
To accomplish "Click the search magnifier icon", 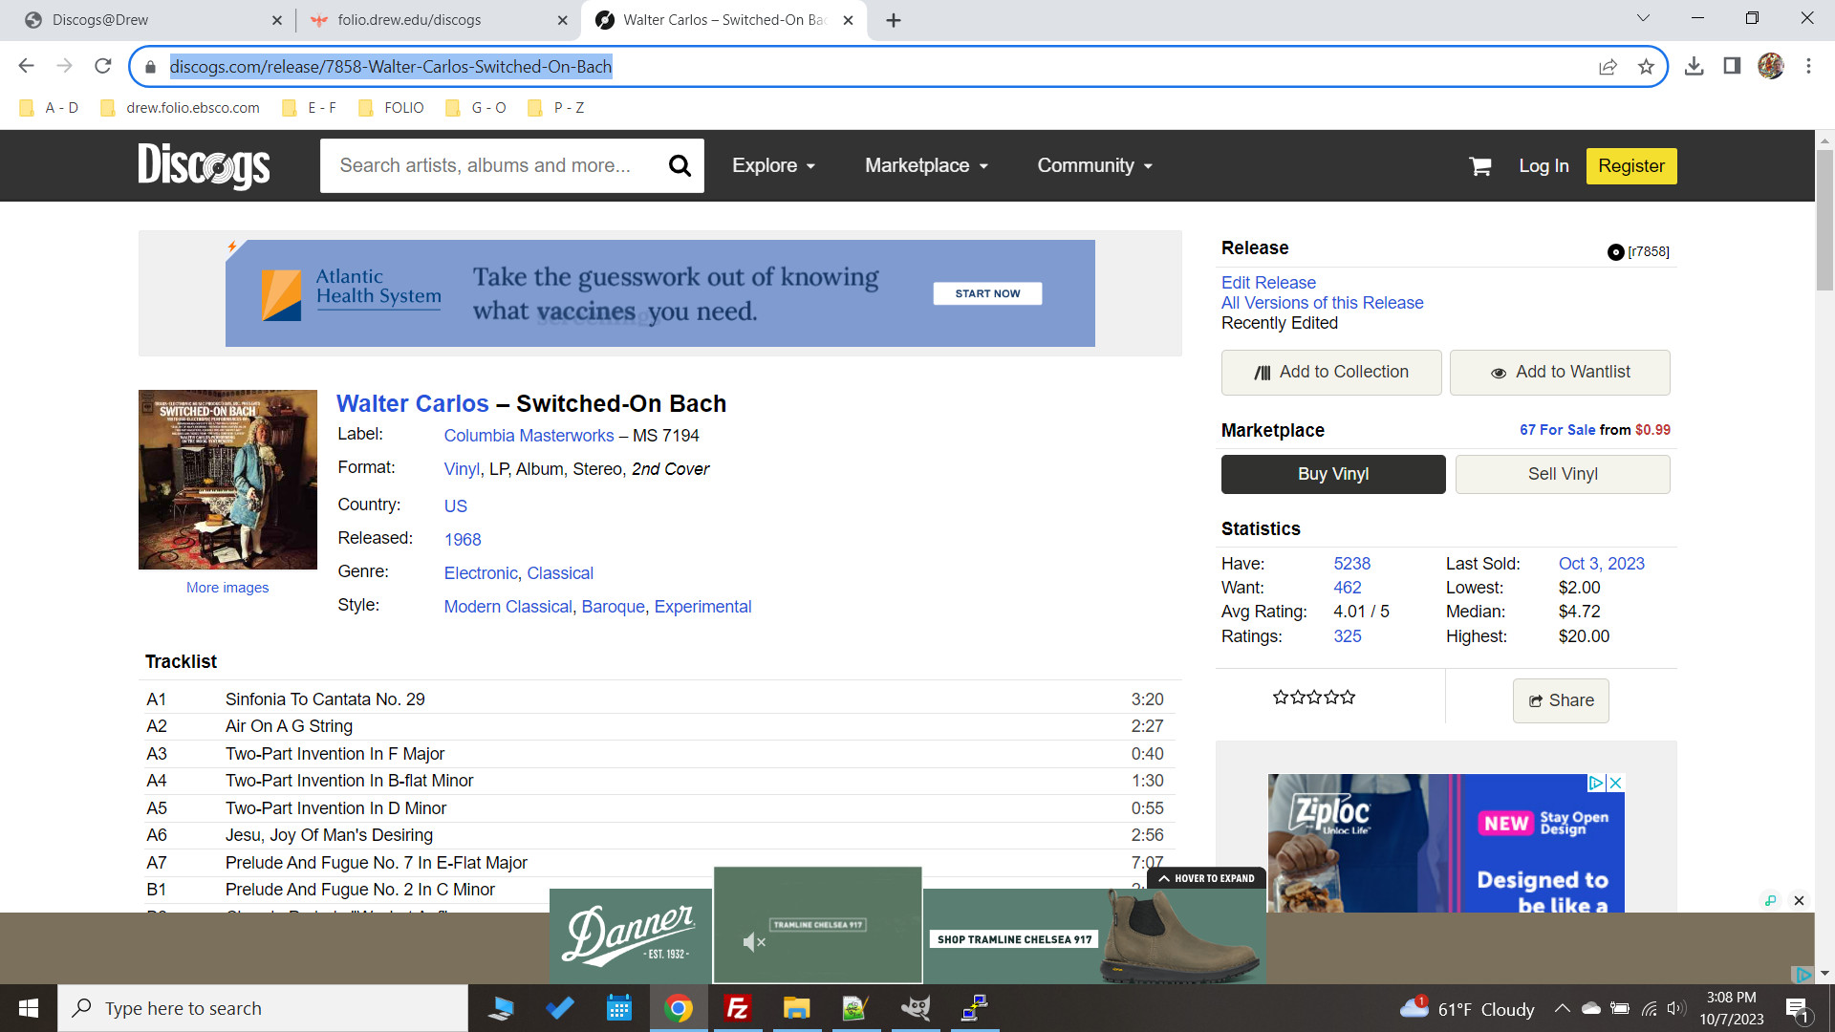I will [680, 166].
